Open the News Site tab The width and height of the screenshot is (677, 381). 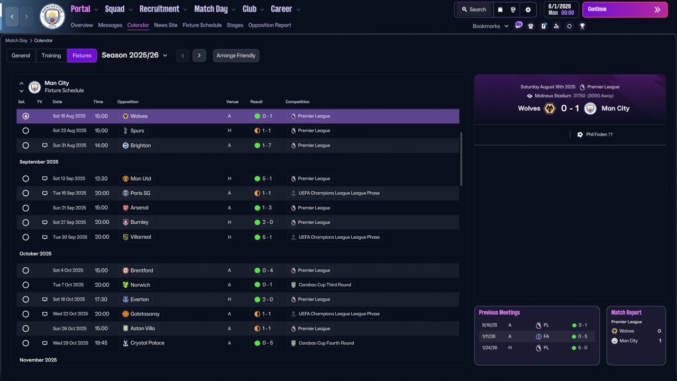pyautogui.click(x=166, y=25)
